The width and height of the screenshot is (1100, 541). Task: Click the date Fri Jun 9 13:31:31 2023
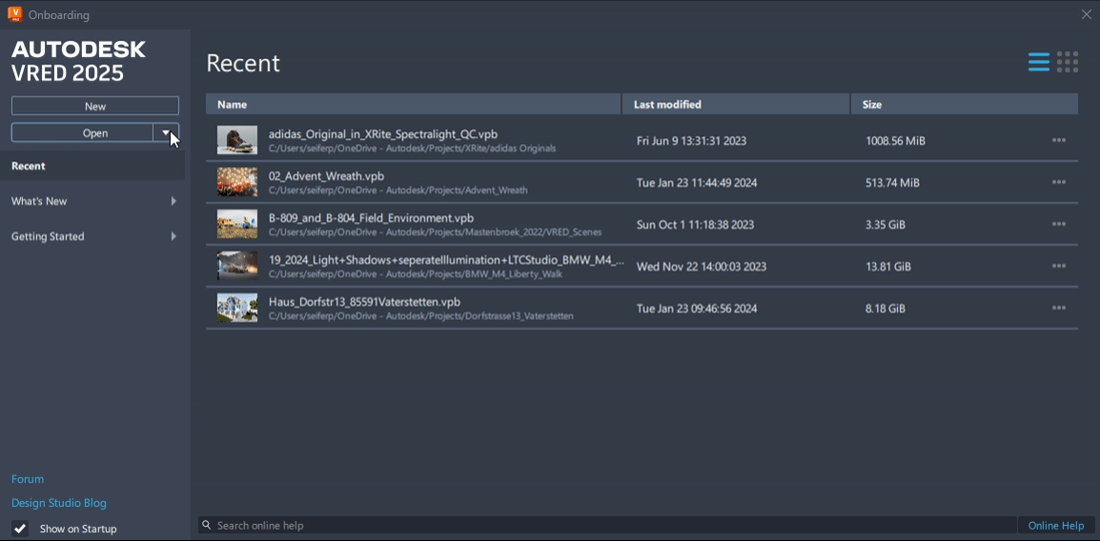[x=691, y=141]
